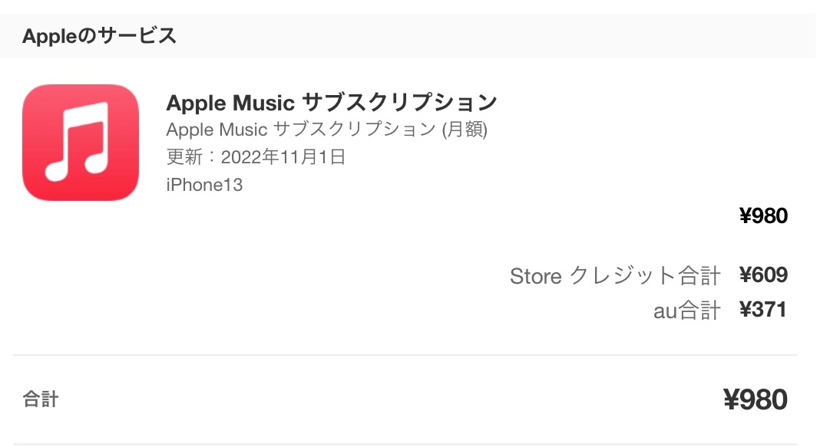Select the Appleのサービス section header
The width and height of the screenshot is (830, 447).
pyautogui.click(x=100, y=36)
